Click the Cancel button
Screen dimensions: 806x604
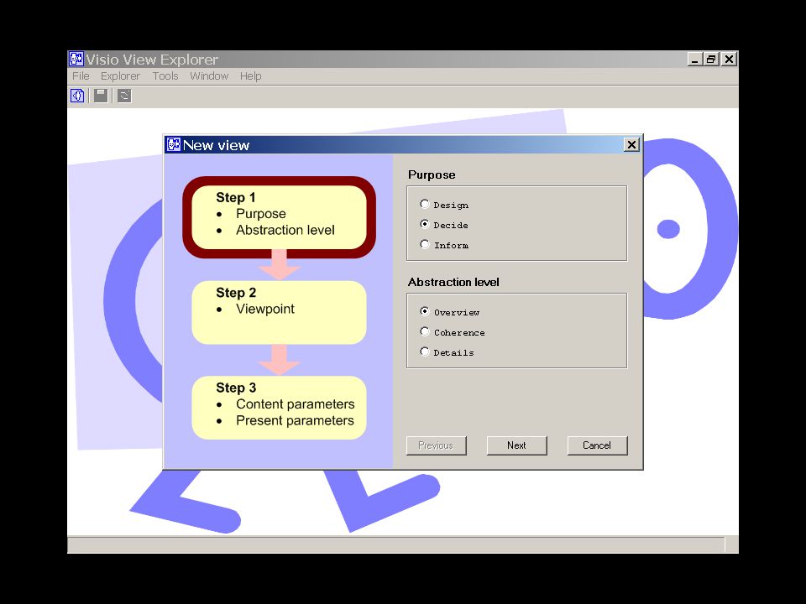point(597,445)
